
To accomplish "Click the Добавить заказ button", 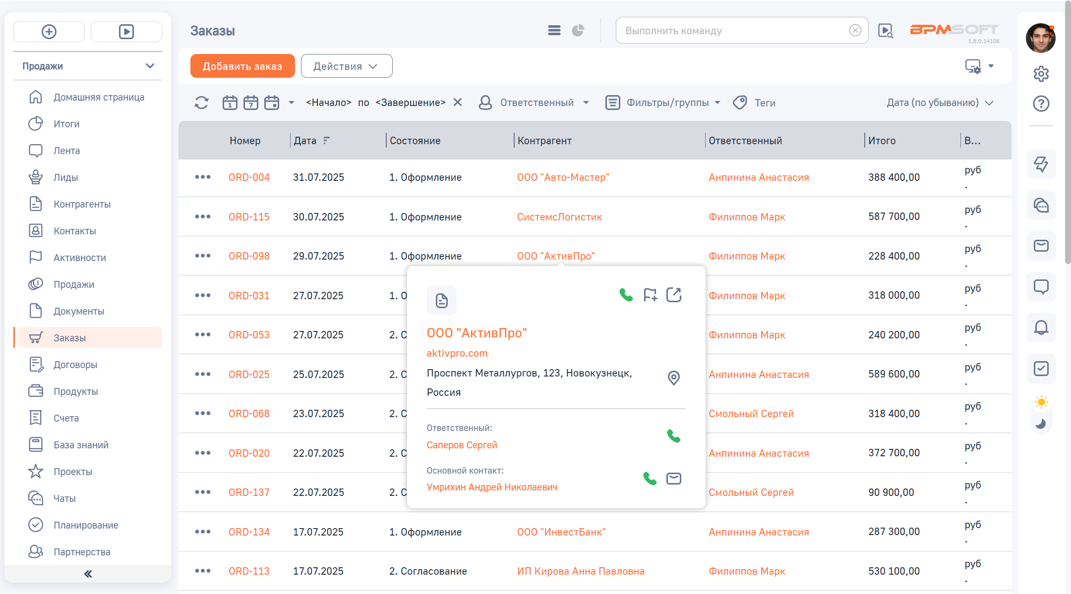I will coord(242,66).
